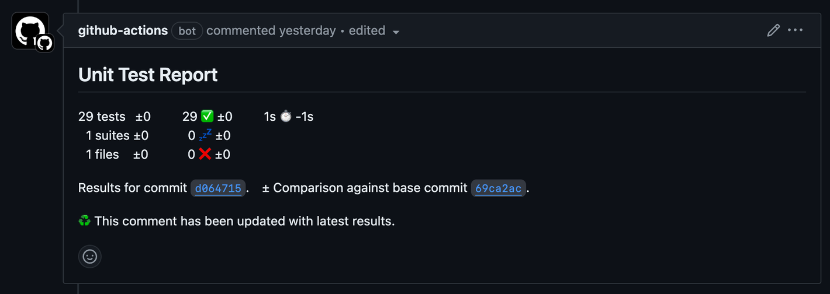Open the three-dot comment options menu
Screen dimensions: 830x294
click(796, 30)
